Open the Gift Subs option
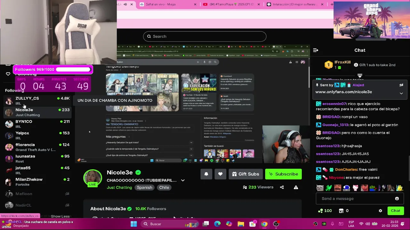 pyautogui.click(x=246, y=174)
